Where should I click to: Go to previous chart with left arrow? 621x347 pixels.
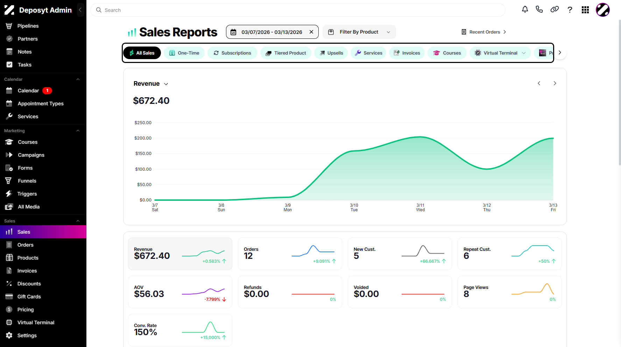pos(539,83)
